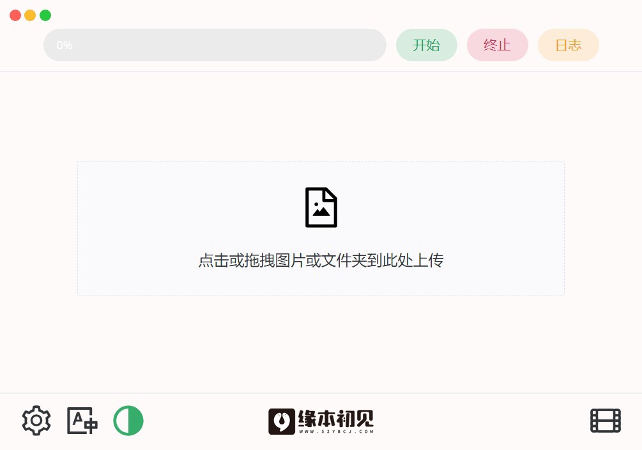Toggle the green half-circle theme switch
This screenshot has width=642, height=450.
point(128,421)
